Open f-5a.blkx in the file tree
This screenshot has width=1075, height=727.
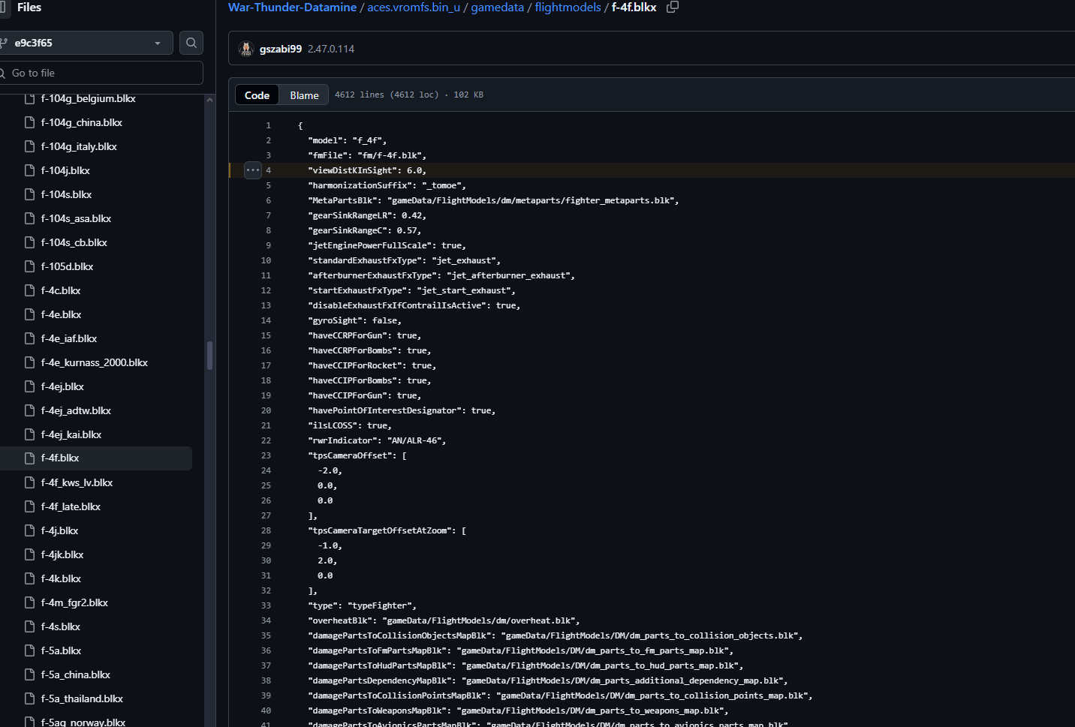pyautogui.click(x=61, y=650)
